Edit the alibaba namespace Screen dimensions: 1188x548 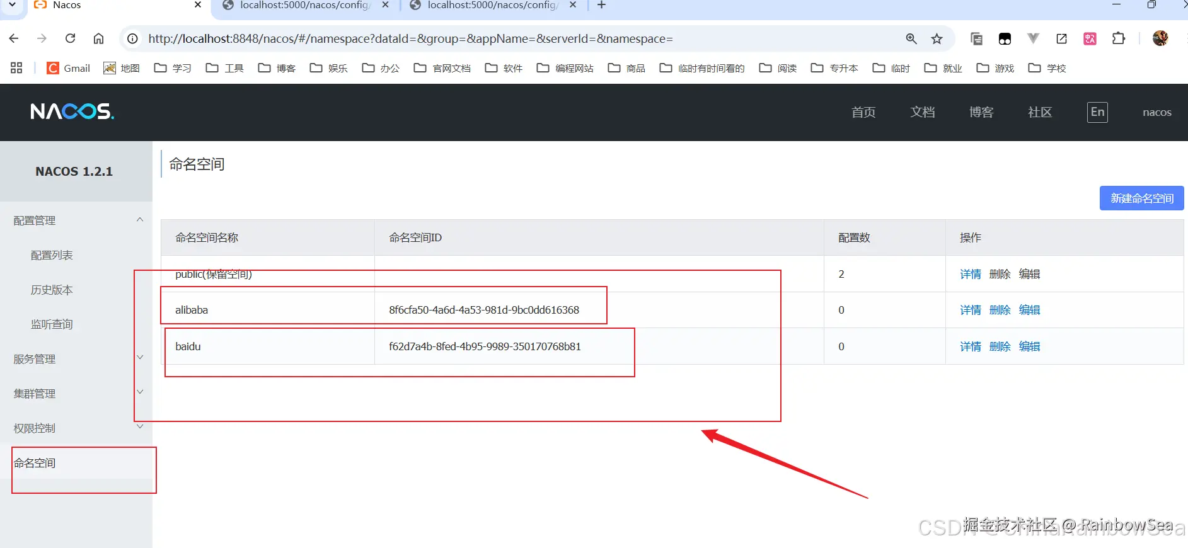pos(1030,310)
